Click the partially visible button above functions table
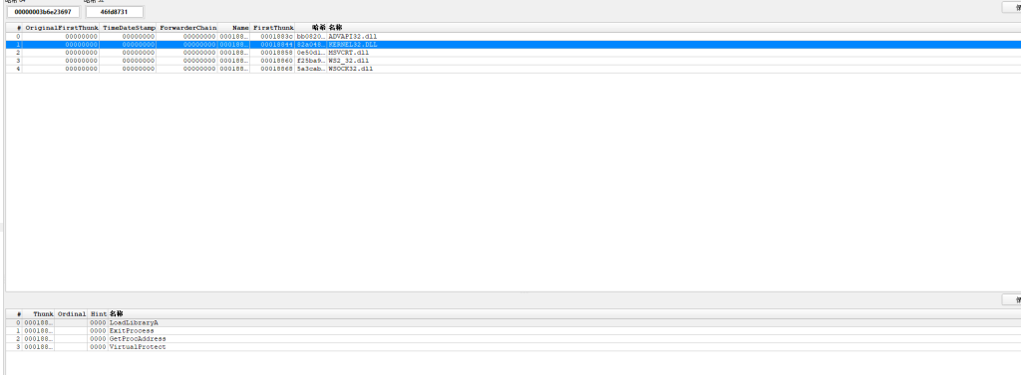The height and width of the screenshot is (375, 1021). point(1011,299)
